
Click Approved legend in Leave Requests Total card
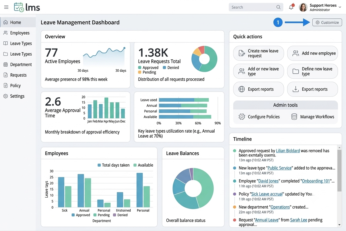148,68
